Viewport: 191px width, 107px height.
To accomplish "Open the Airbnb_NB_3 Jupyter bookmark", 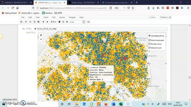I will pyautogui.click(x=29, y=13).
